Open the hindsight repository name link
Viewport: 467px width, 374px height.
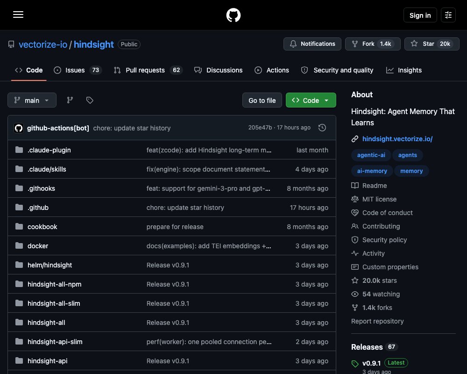coord(93,44)
